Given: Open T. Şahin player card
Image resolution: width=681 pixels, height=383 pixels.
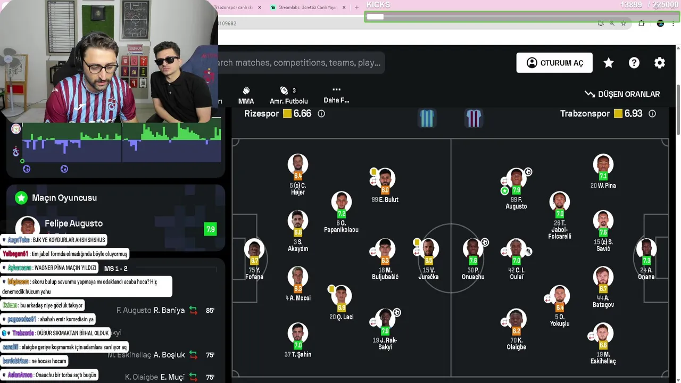Looking at the screenshot, I should tap(298, 340).
